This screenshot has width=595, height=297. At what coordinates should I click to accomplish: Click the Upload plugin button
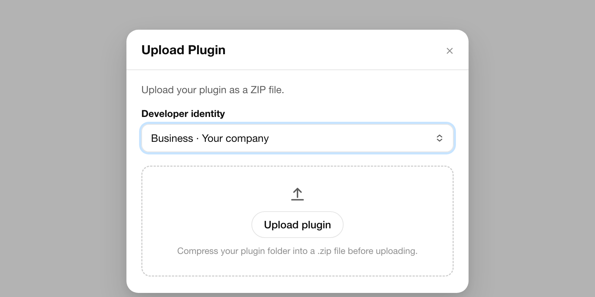pos(297,225)
